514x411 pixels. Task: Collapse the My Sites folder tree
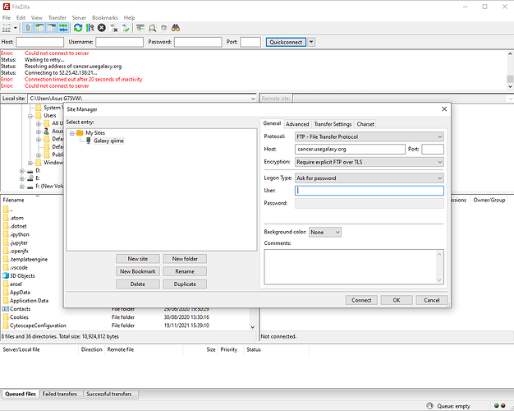(72, 132)
